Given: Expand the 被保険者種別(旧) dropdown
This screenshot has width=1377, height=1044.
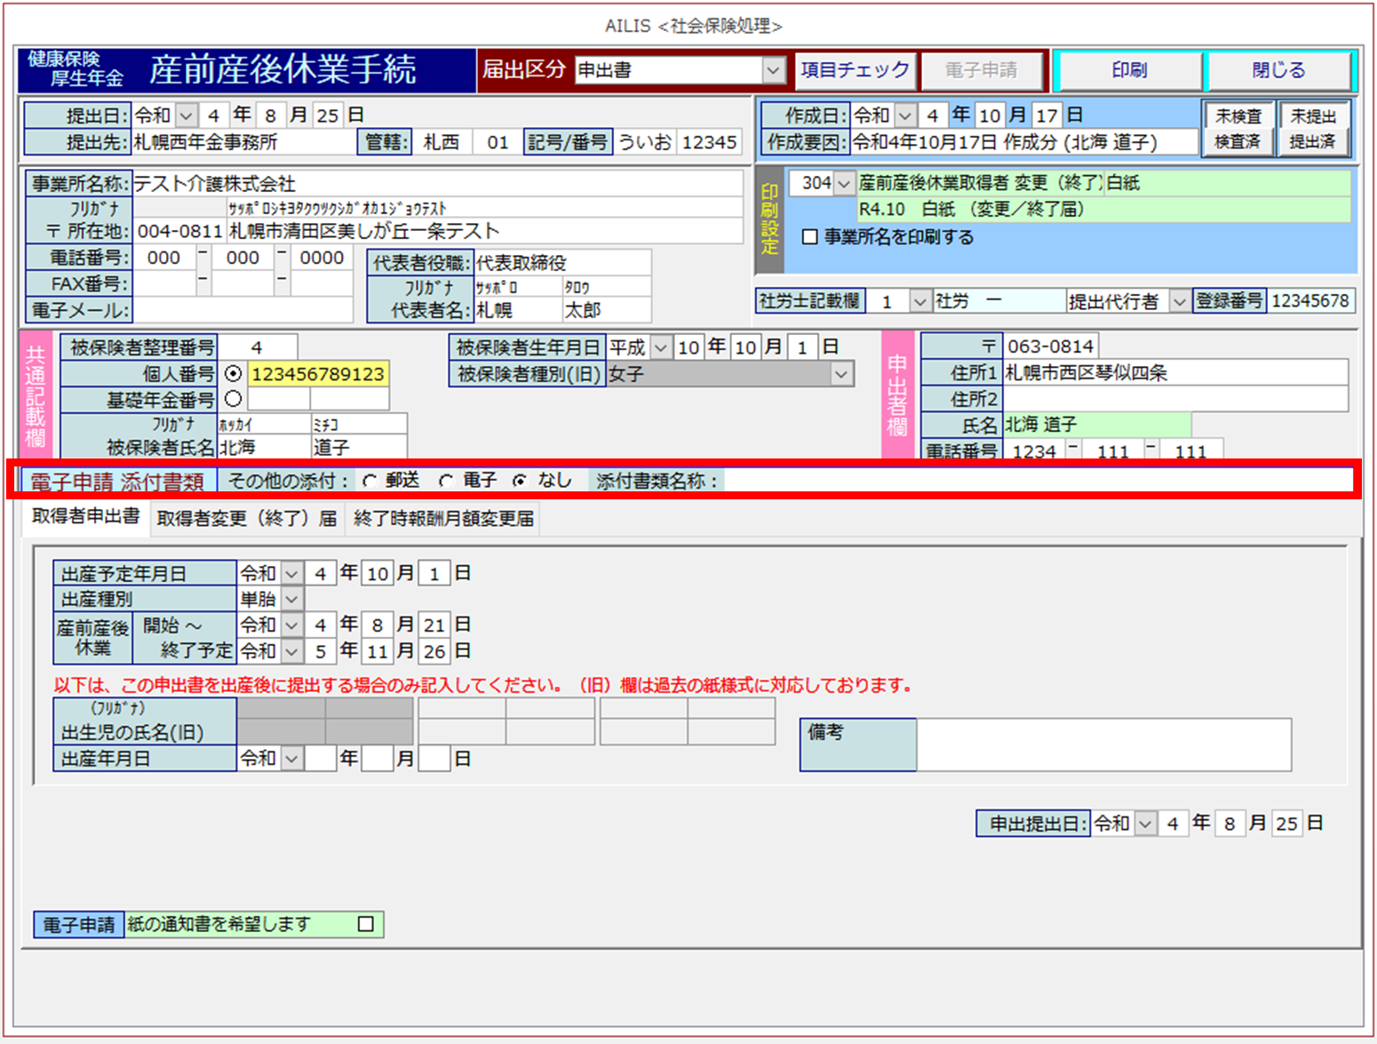Looking at the screenshot, I should click(x=840, y=375).
